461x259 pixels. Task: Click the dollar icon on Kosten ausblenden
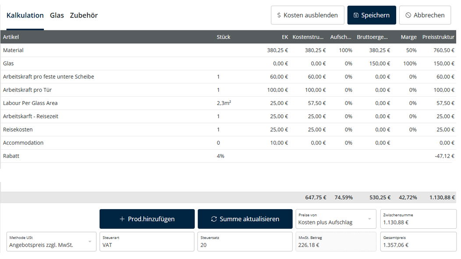279,15
